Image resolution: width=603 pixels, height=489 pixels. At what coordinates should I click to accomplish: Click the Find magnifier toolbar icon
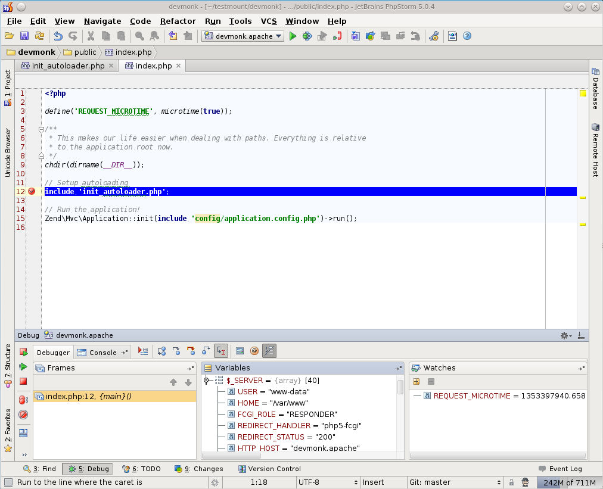click(139, 36)
